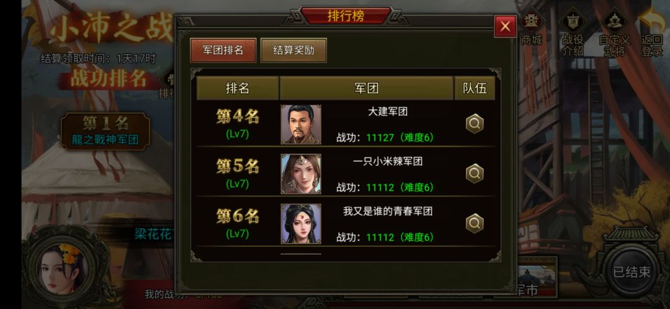Open the 我又是谁的青春军团 team details
Screen dimensions: 670x309
(475, 223)
